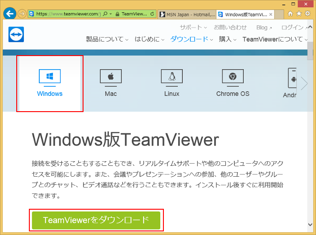
Task: Open a new blank browser tab
Action: 279,14
